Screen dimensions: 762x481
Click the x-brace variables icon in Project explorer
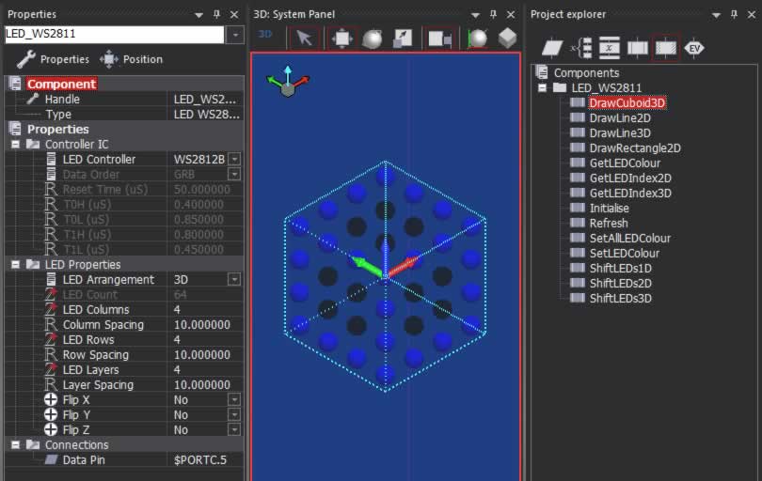pos(582,48)
